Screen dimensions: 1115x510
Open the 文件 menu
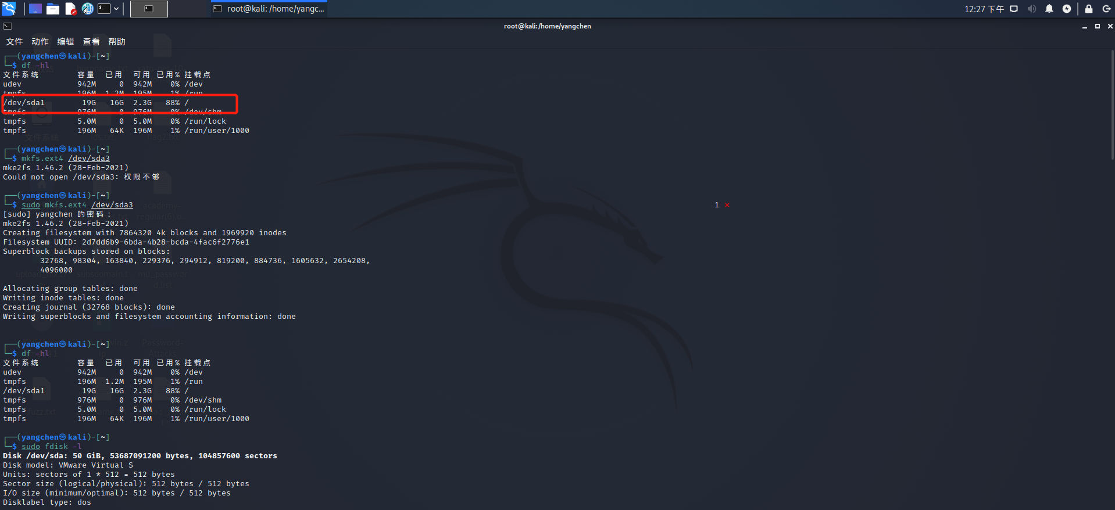[15, 41]
